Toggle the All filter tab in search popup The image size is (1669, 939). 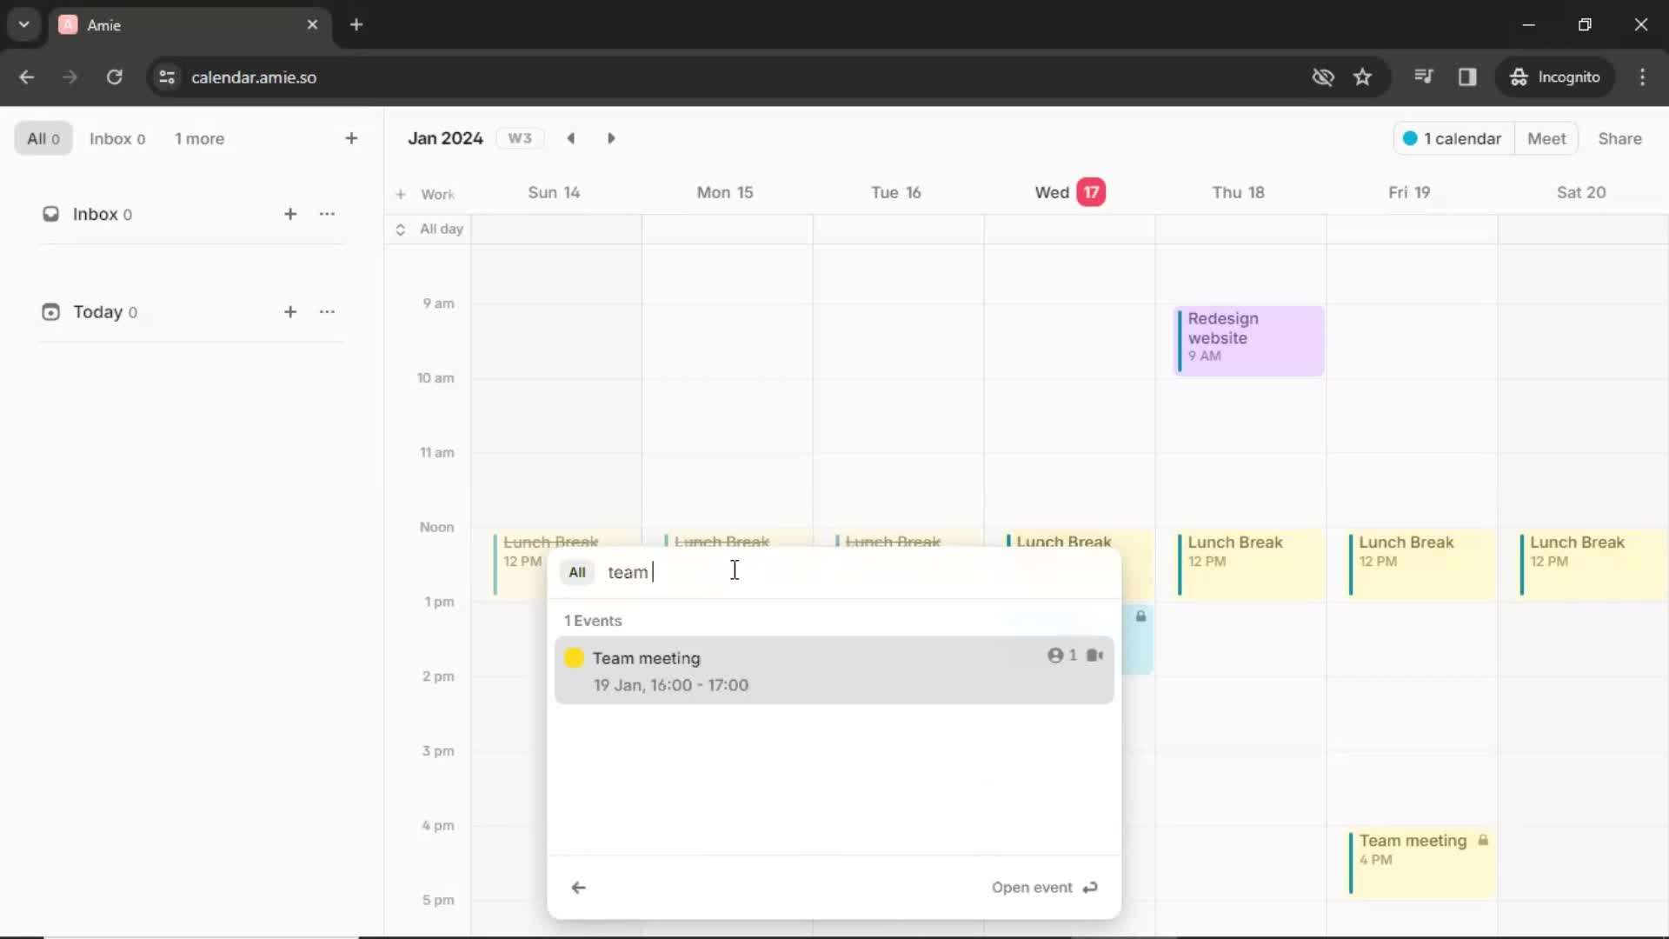coord(578,572)
